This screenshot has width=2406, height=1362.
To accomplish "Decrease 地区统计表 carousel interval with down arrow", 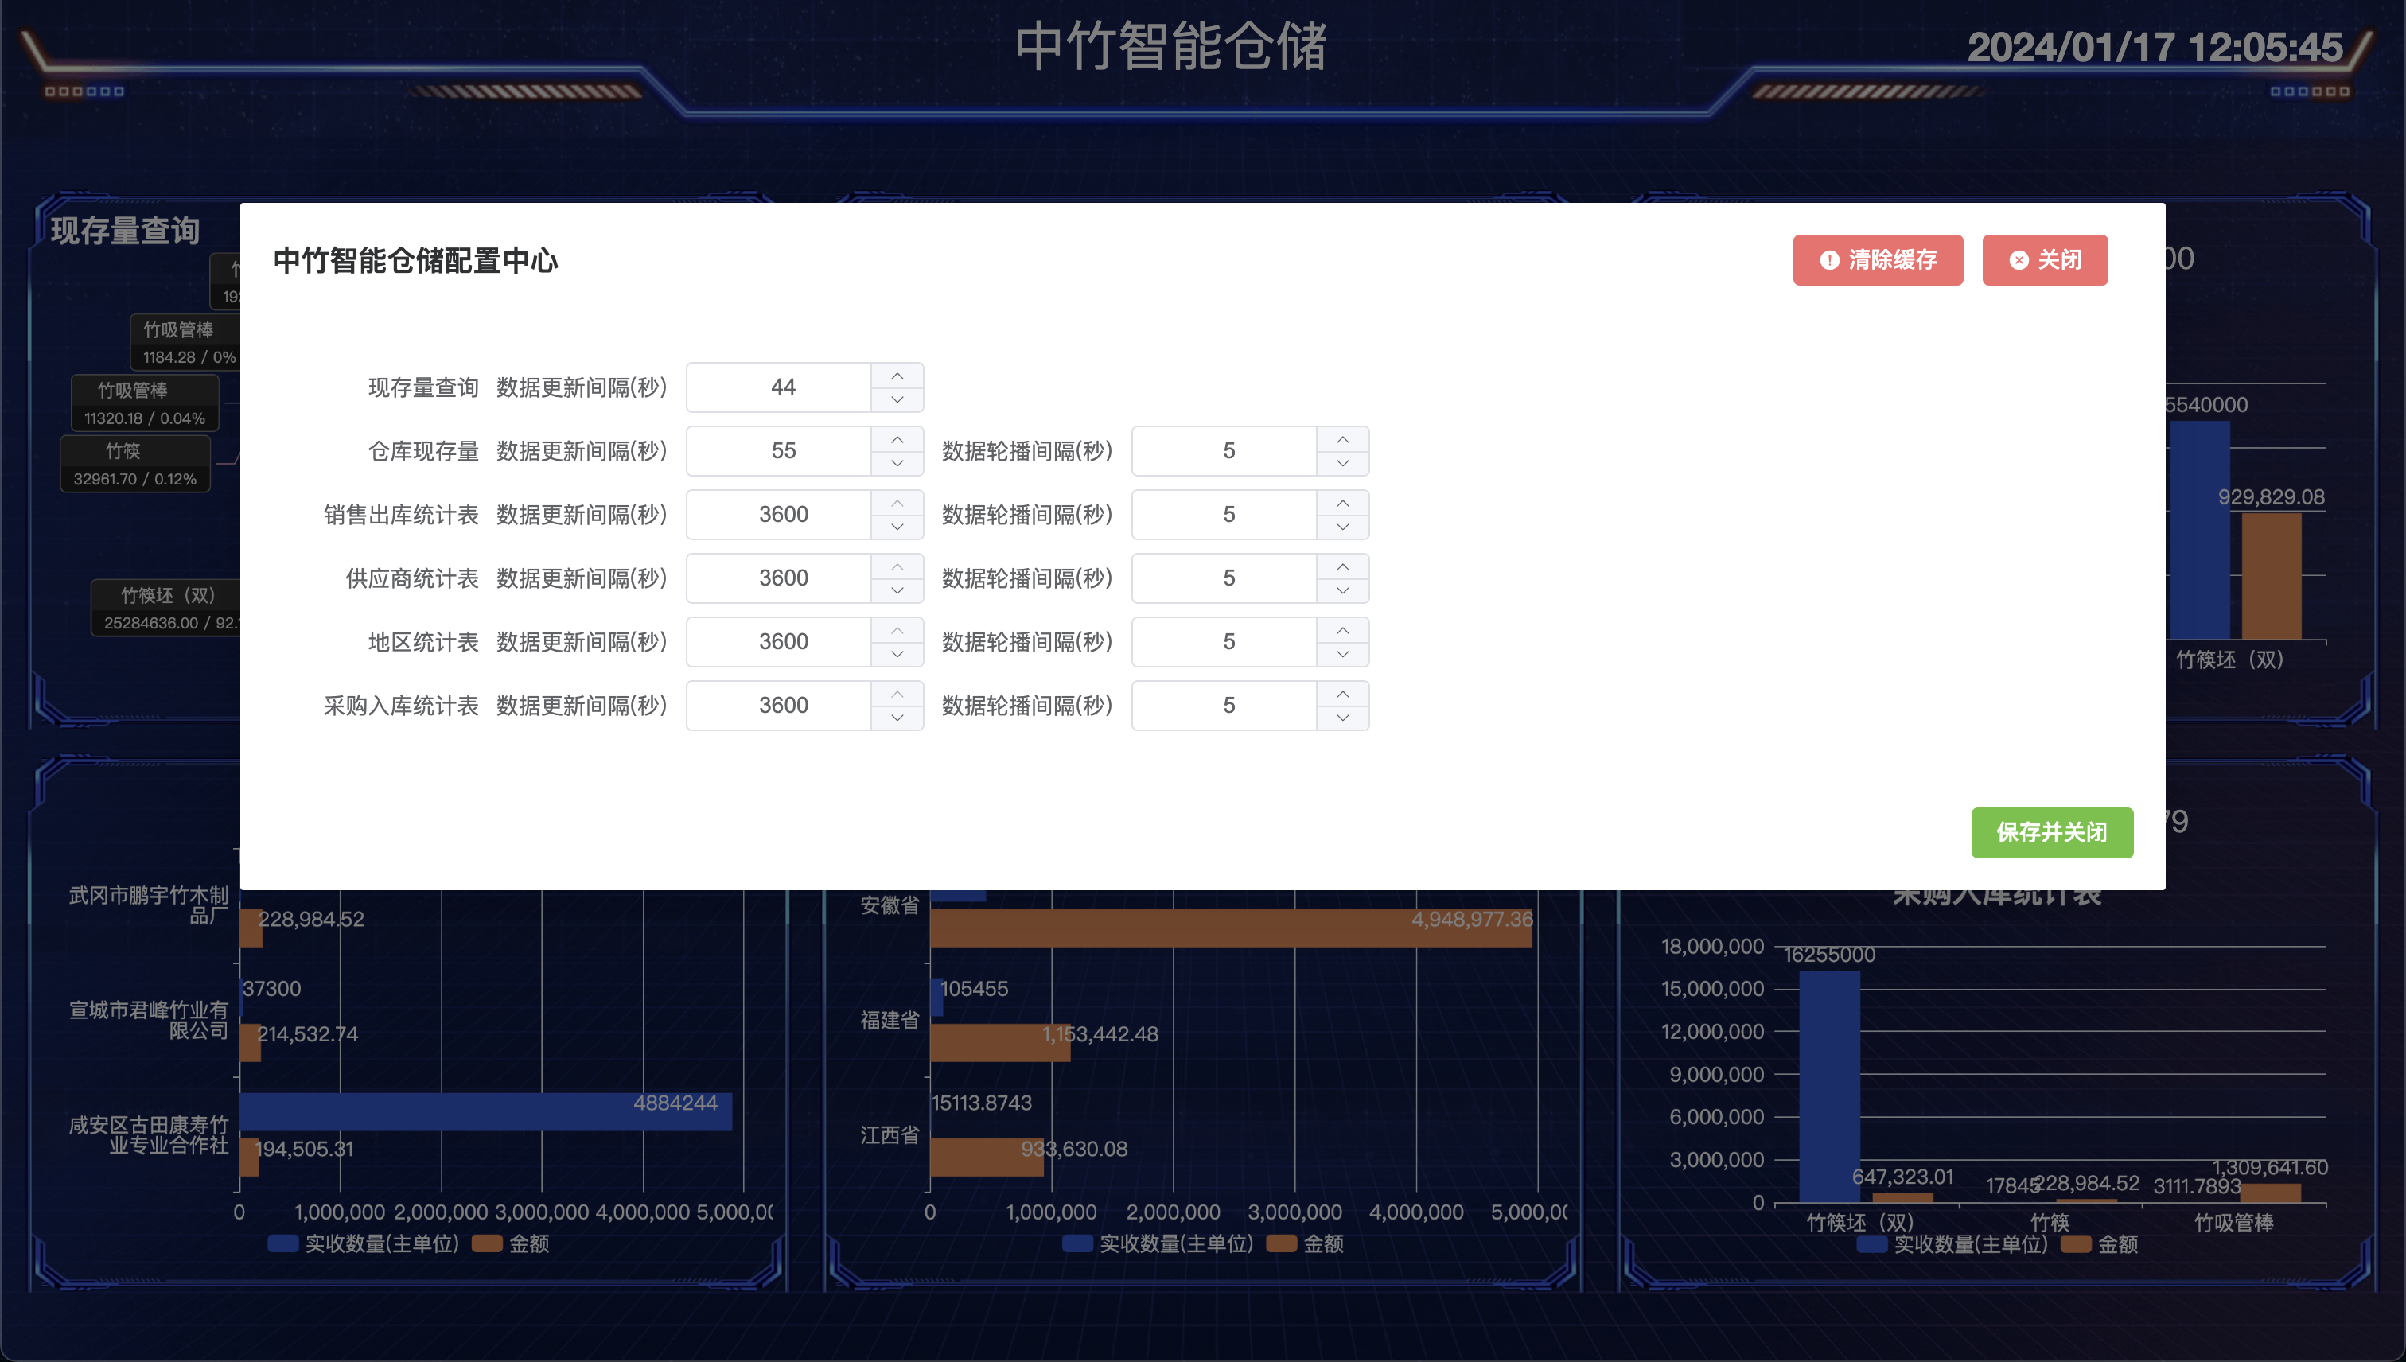I will (x=1342, y=654).
